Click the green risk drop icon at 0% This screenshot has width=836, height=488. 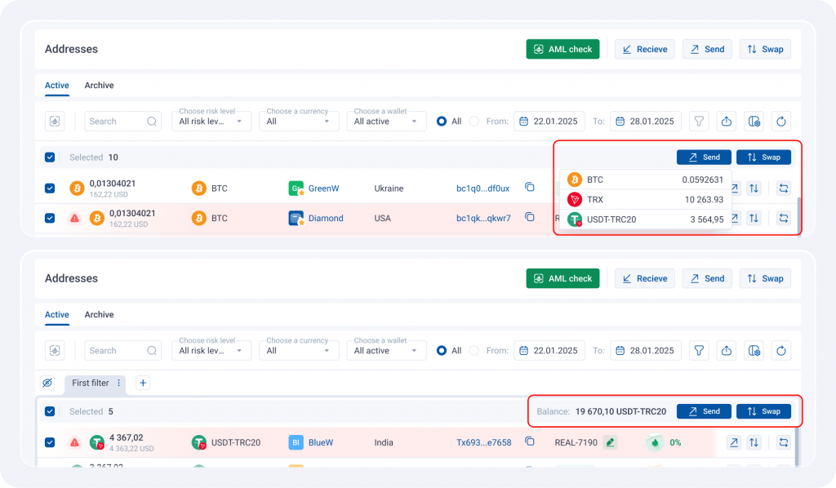coord(655,442)
